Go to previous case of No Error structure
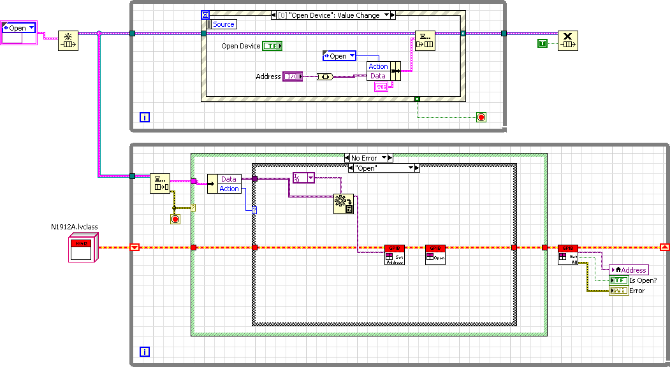 (347, 157)
